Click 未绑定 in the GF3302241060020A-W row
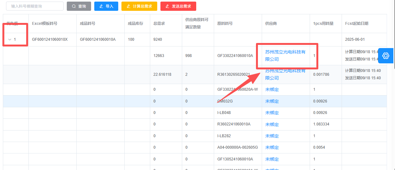 [272, 90]
